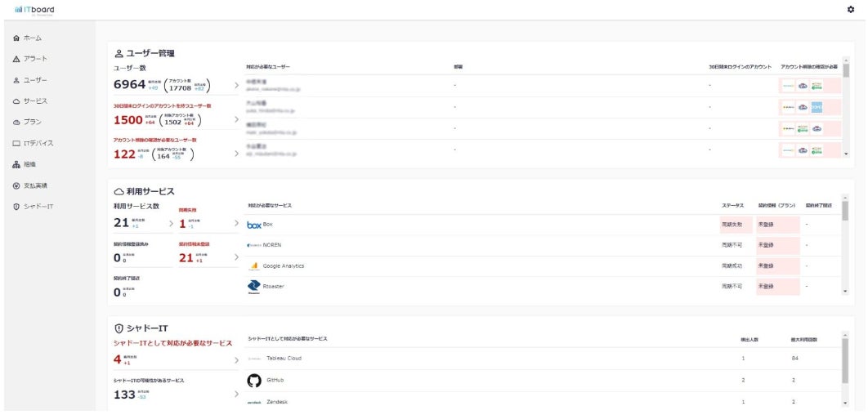Click the user table scrollbar down arrow

point(845,154)
